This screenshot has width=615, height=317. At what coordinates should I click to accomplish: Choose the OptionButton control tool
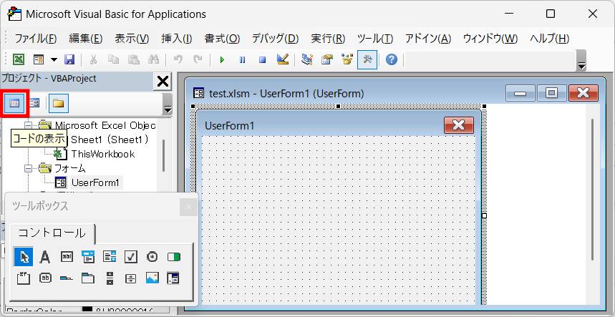(152, 257)
